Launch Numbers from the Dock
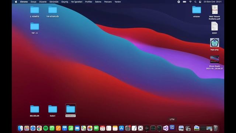Screen dimensions: 236x133 tap(71, 128)
